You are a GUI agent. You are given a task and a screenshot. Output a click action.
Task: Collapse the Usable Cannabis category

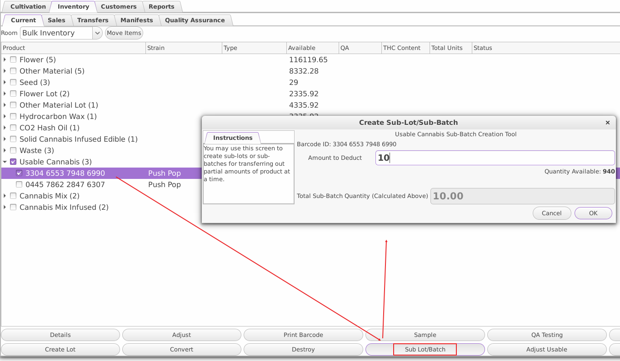[x=5, y=162]
